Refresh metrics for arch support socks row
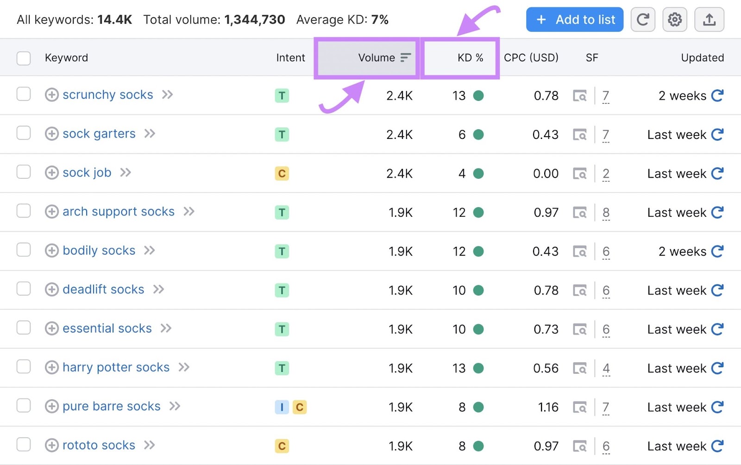741x465 pixels. (x=717, y=212)
